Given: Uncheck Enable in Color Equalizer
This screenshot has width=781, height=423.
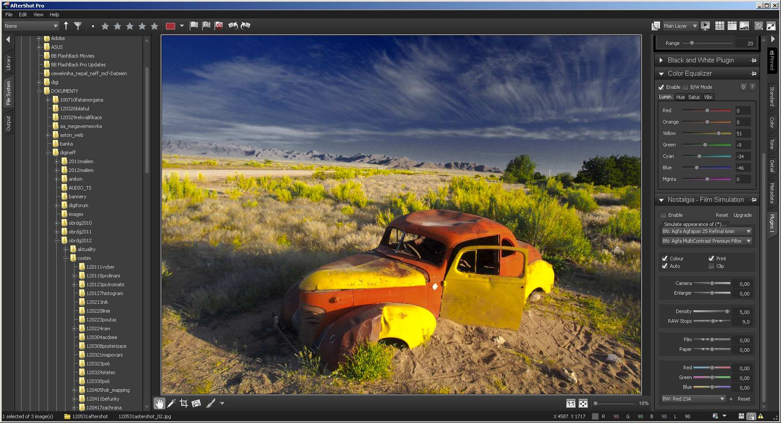Looking at the screenshot, I should [661, 87].
